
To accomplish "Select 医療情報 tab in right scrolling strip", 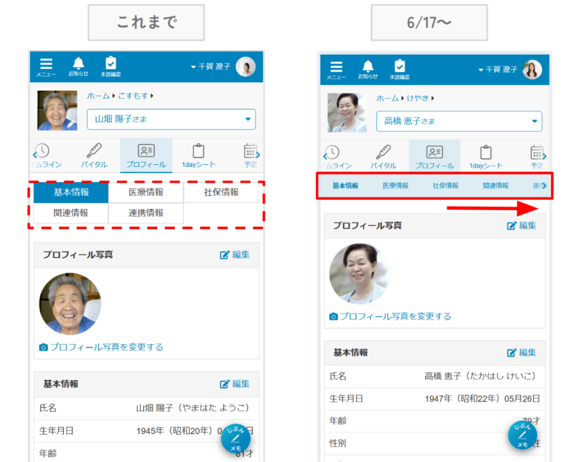I will click(x=396, y=186).
